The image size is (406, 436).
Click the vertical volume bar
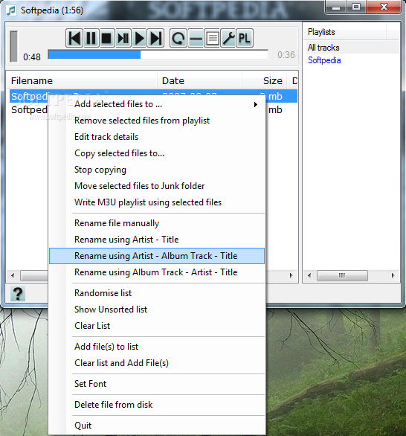pos(13,46)
